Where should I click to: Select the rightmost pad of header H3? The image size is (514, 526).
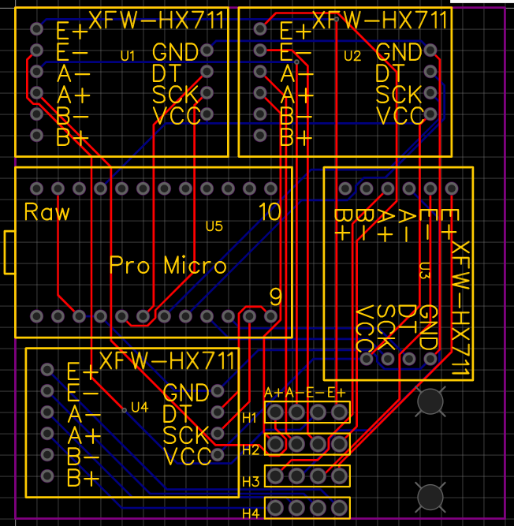339,476
